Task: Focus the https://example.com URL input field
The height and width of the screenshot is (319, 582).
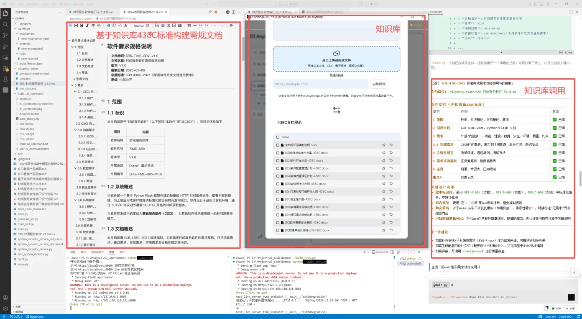Action: point(321,84)
